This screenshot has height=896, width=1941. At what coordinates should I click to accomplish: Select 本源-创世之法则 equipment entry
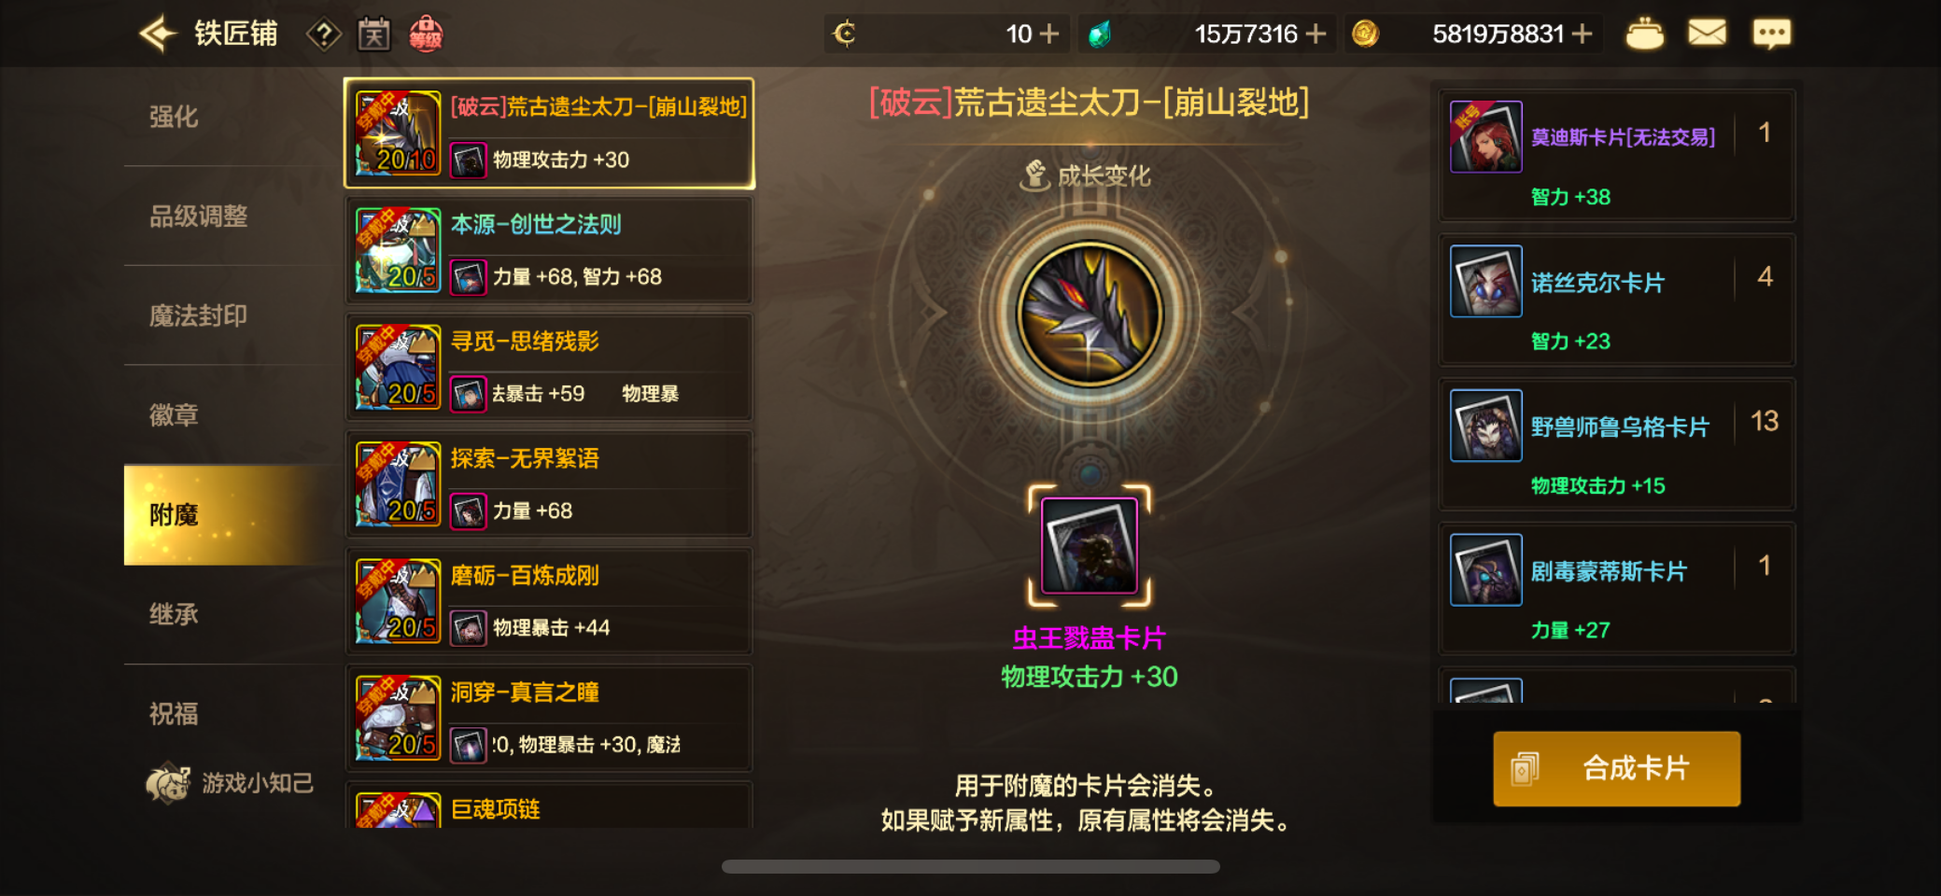click(549, 250)
